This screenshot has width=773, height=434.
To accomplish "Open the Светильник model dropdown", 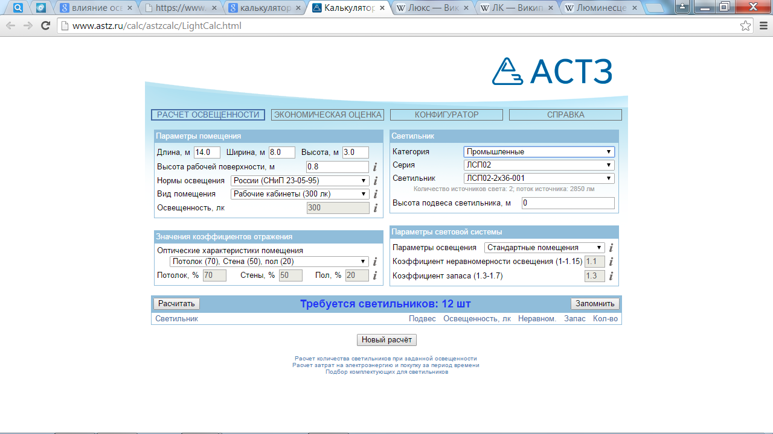I will 539,178.
